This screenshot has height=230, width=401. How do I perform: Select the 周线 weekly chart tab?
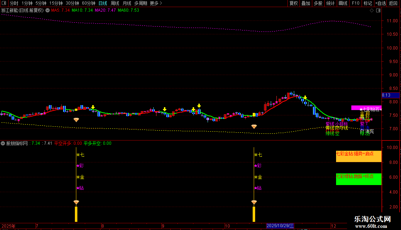pos(115,3)
